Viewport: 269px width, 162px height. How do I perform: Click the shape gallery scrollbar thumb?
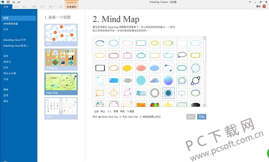pyautogui.click(x=204, y=50)
